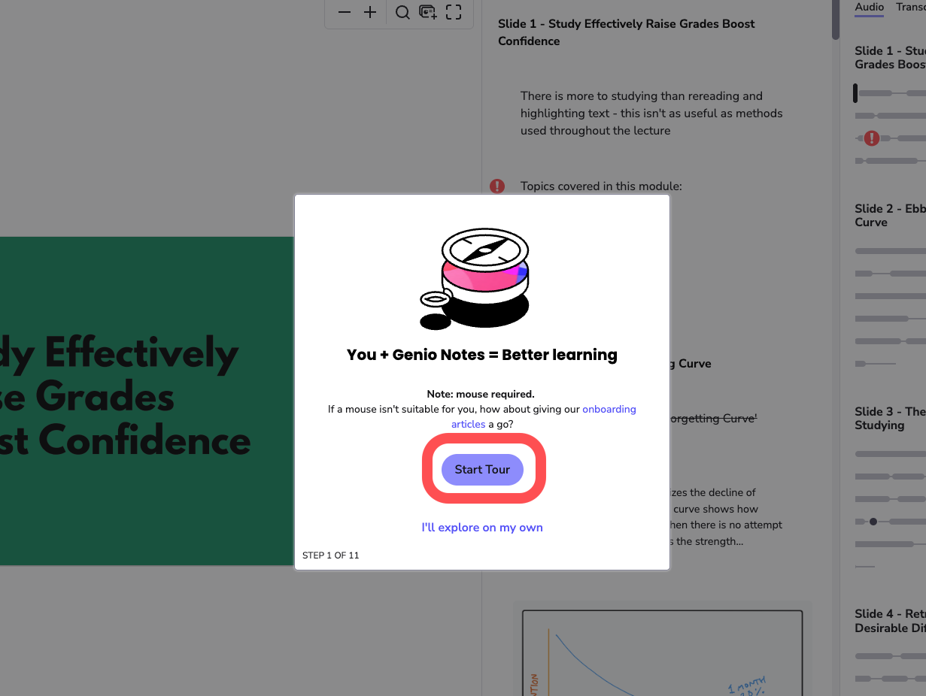The height and width of the screenshot is (696, 926).
Task: Switch to the Transcript tab
Action: (x=911, y=7)
